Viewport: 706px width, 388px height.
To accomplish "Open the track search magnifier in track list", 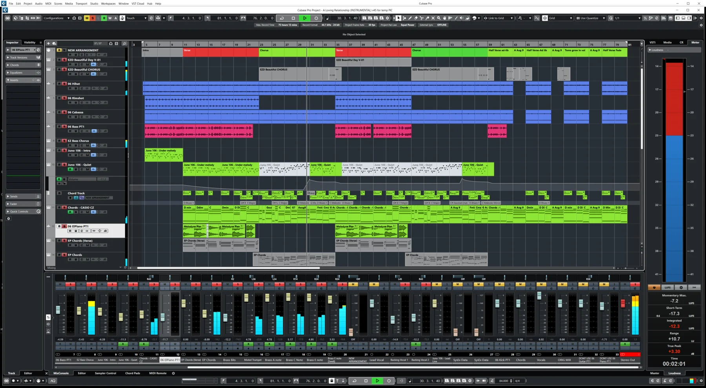I will tap(124, 43).
